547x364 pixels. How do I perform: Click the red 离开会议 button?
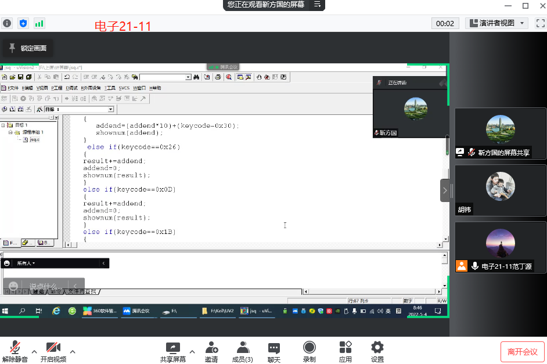[523, 352]
